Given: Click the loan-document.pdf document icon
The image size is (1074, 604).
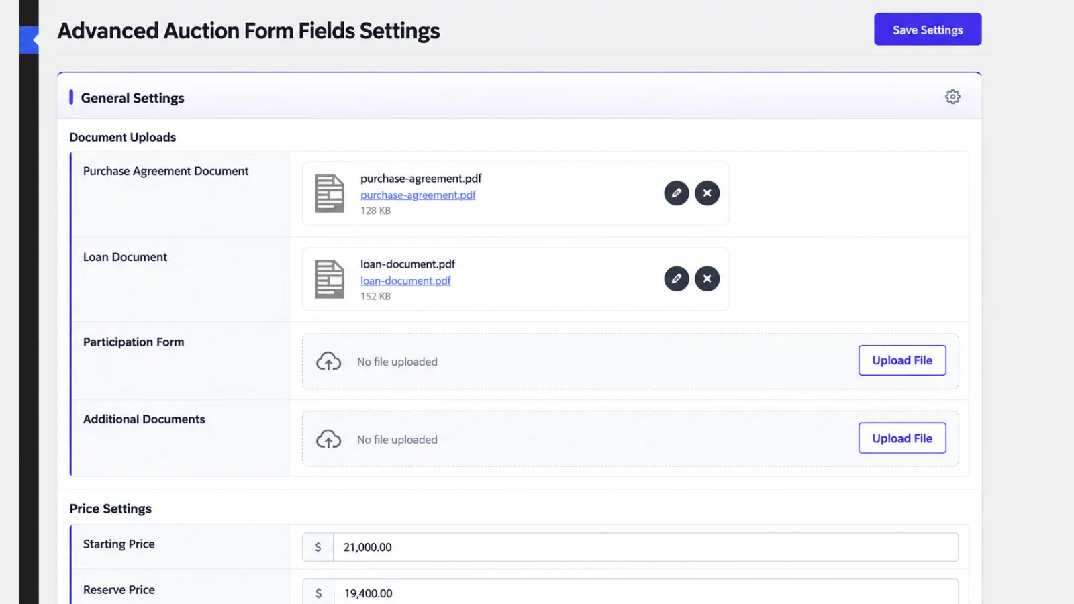Looking at the screenshot, I should click(330, 279).
